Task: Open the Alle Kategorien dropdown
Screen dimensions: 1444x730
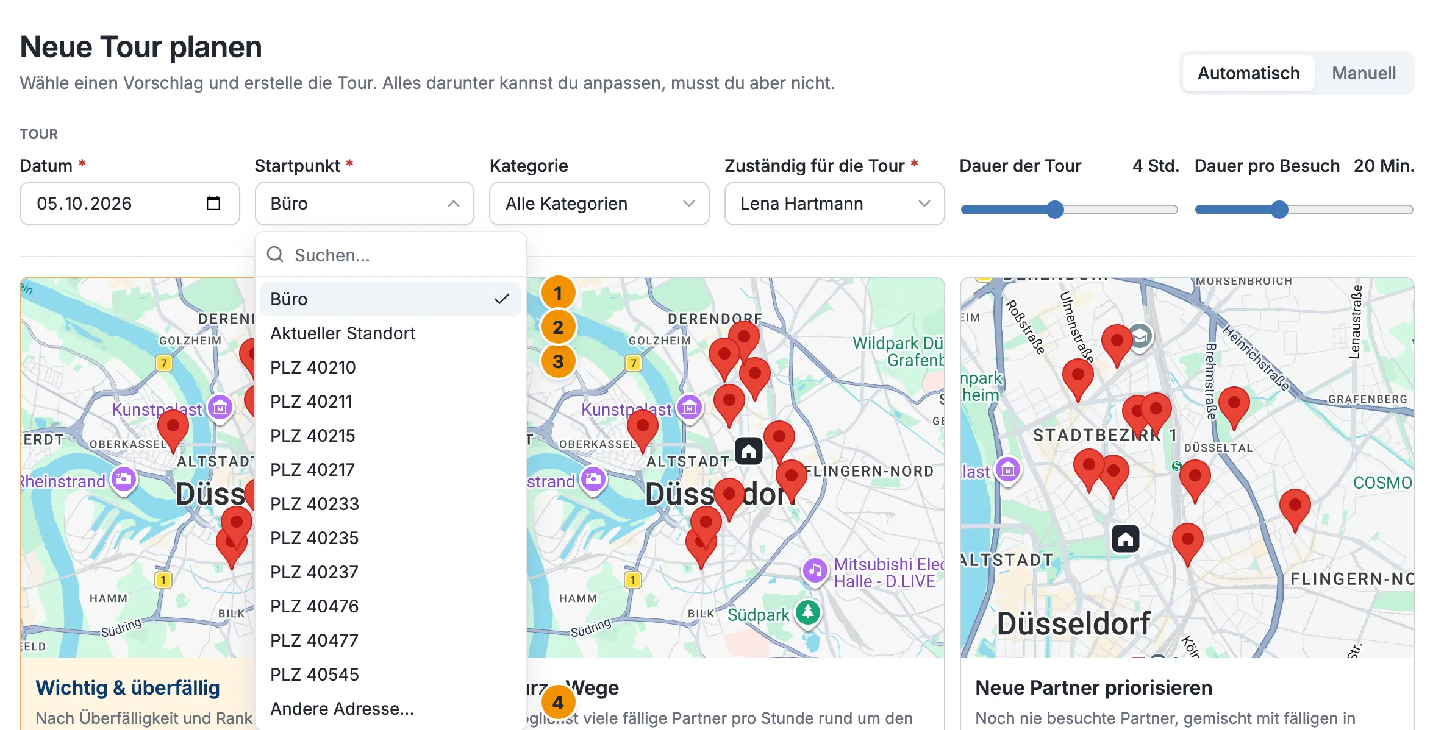Action: pyautogui.click(x=599, y=204)
